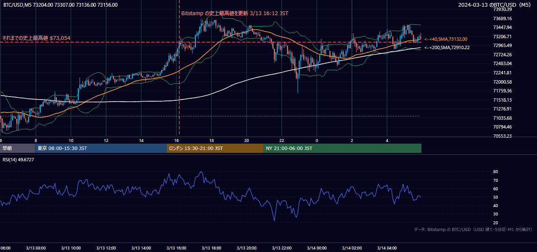Click the 'RSI(14) 49.6727' indicator label
The height and width of the screenshot is (252, 537).
pos(18,160)
